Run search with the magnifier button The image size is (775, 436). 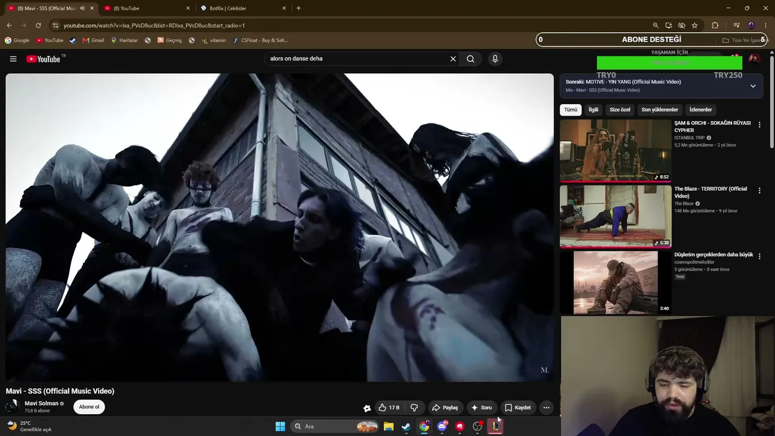point(470,59)
